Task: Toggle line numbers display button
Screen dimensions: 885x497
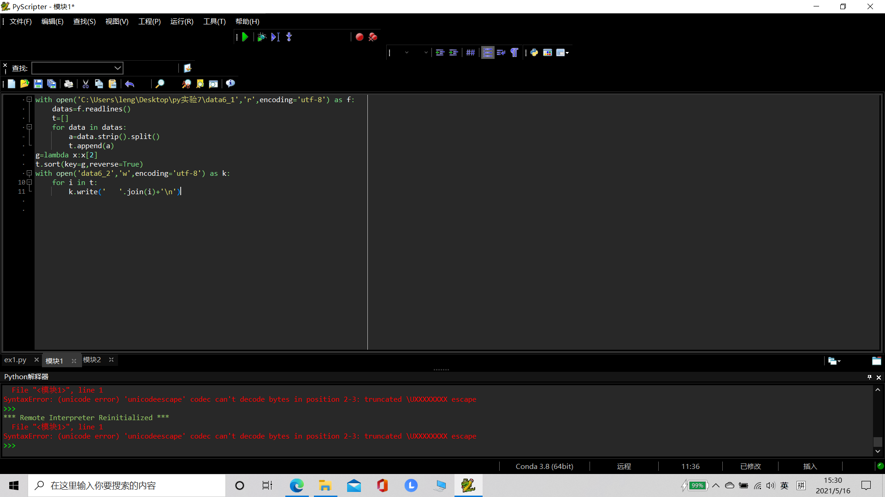Action: [x=488, y=53]
